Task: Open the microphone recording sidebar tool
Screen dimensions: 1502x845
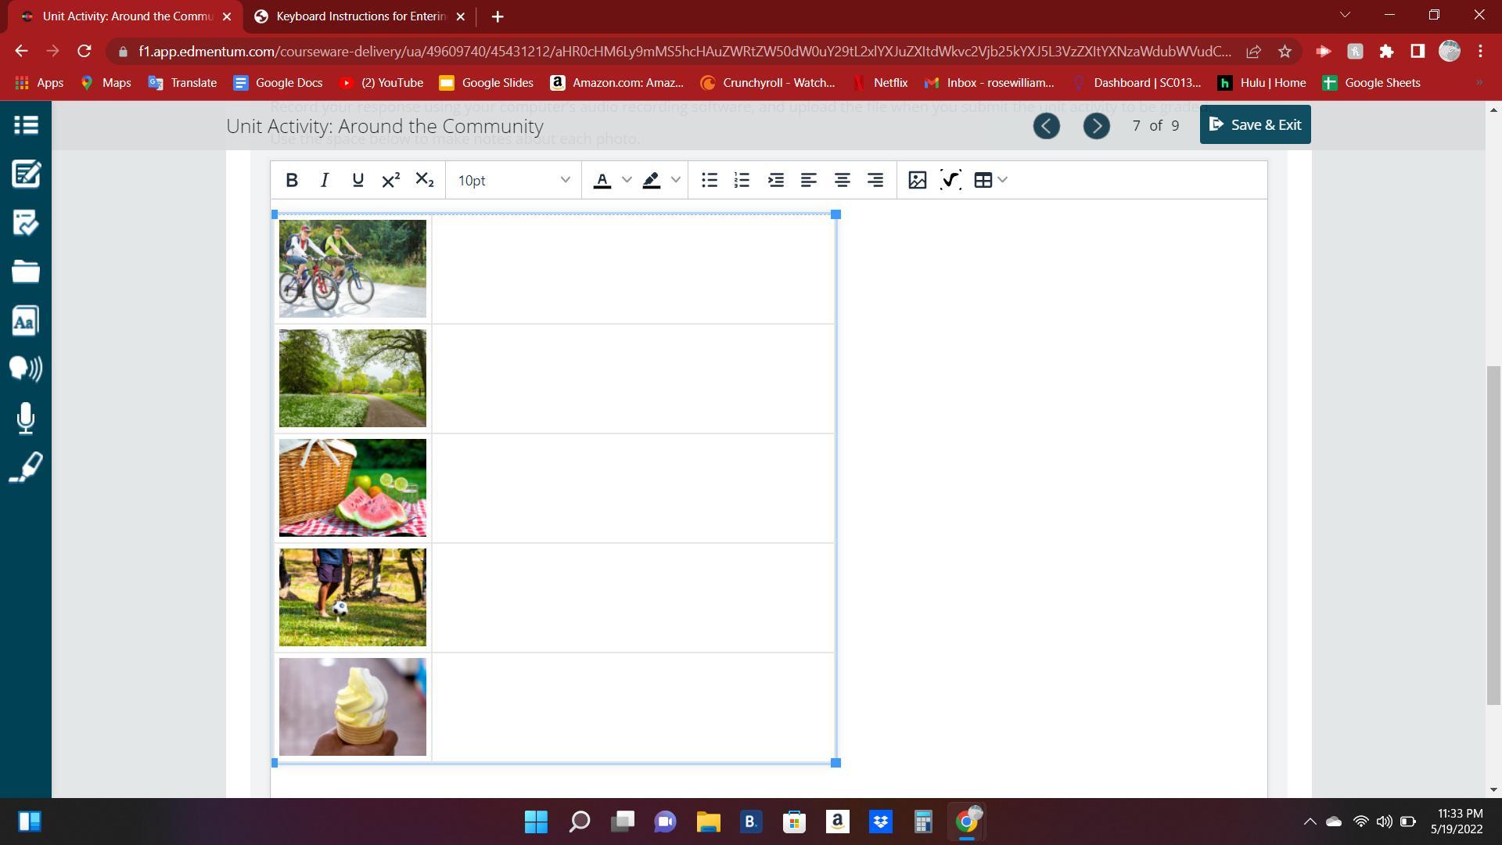Action: point(25,418)
